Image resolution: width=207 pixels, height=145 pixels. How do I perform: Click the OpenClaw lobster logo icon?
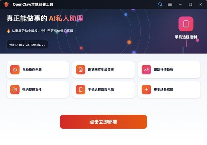[x=6, y=4]
